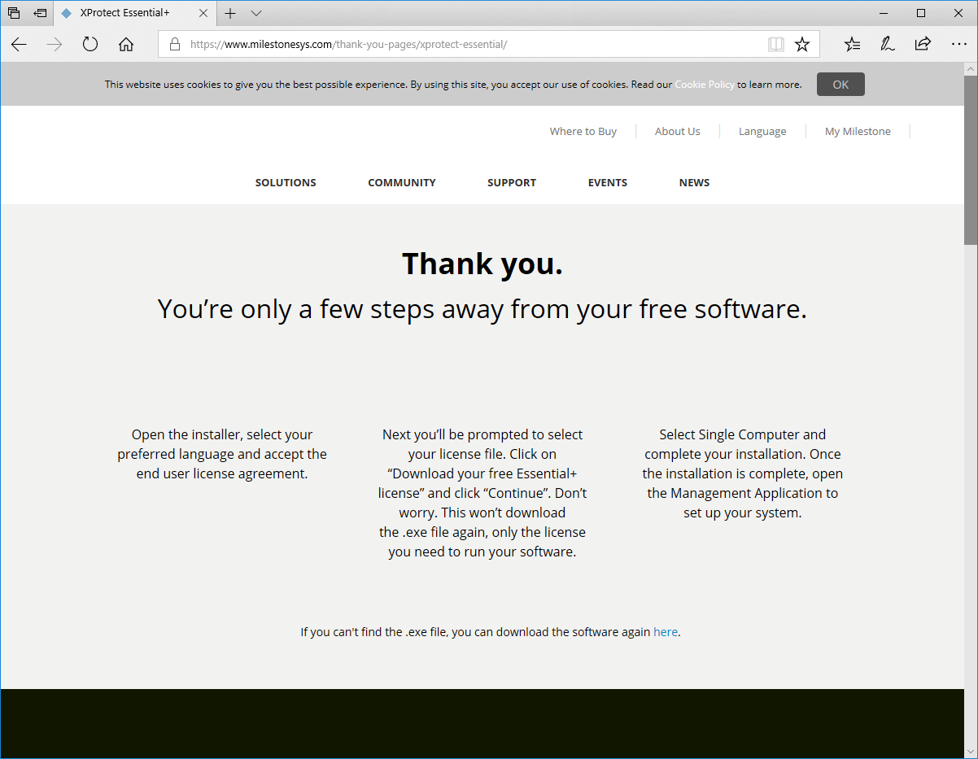Open the Language selector
The image size is (978, 759).
762,132
